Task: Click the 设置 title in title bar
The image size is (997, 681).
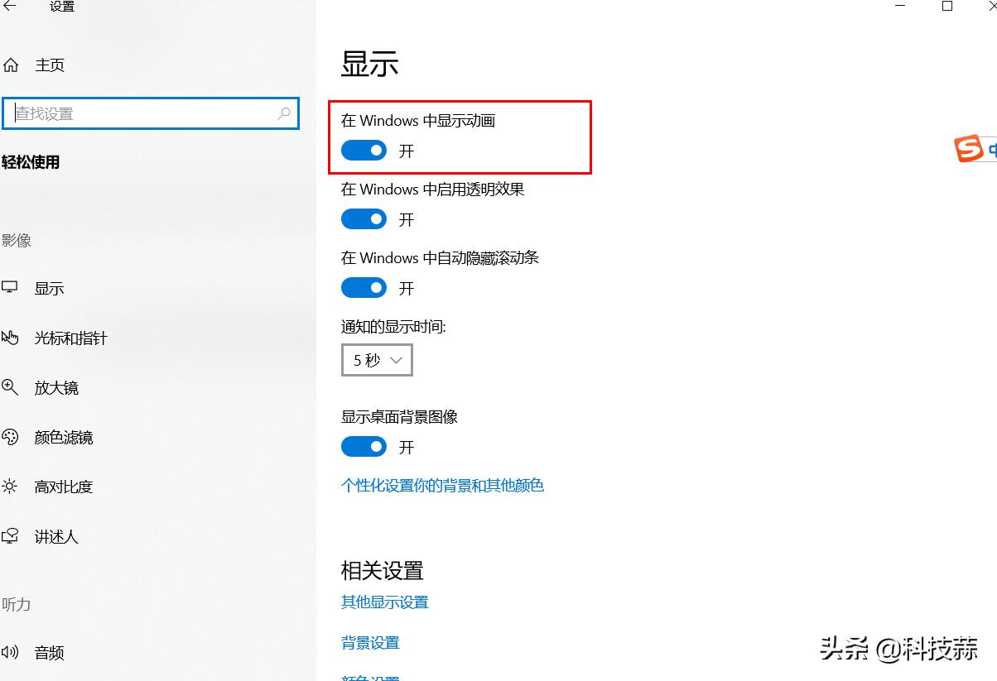Action: pos(60,6)
